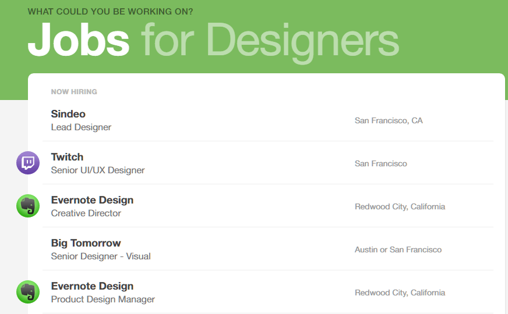Open the Sindeo company listing
This screenshot has width=508, height=314.
[x=68, y=114]
